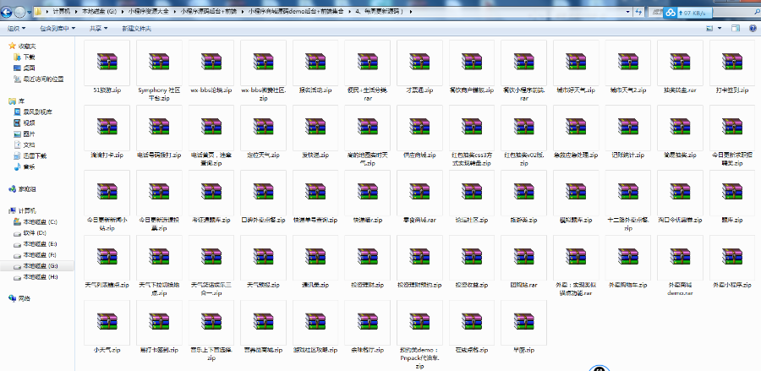Open the 视频 library
The image size is (761, 371).
pyautogui.click(x=29, y=123)
